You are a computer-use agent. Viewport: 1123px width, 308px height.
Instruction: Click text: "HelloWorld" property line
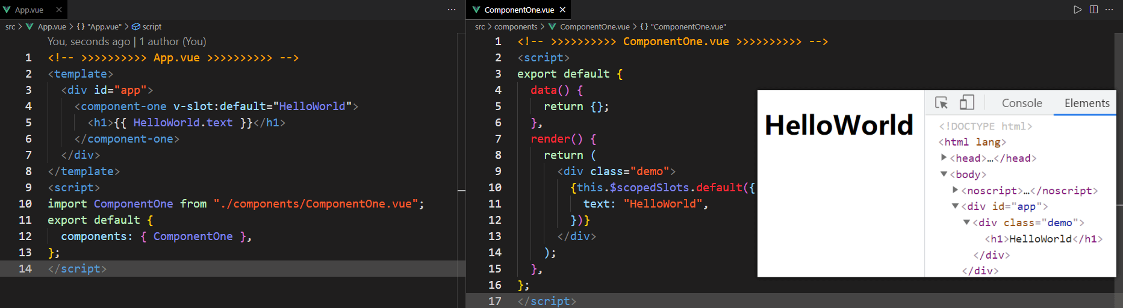point(645,204)
